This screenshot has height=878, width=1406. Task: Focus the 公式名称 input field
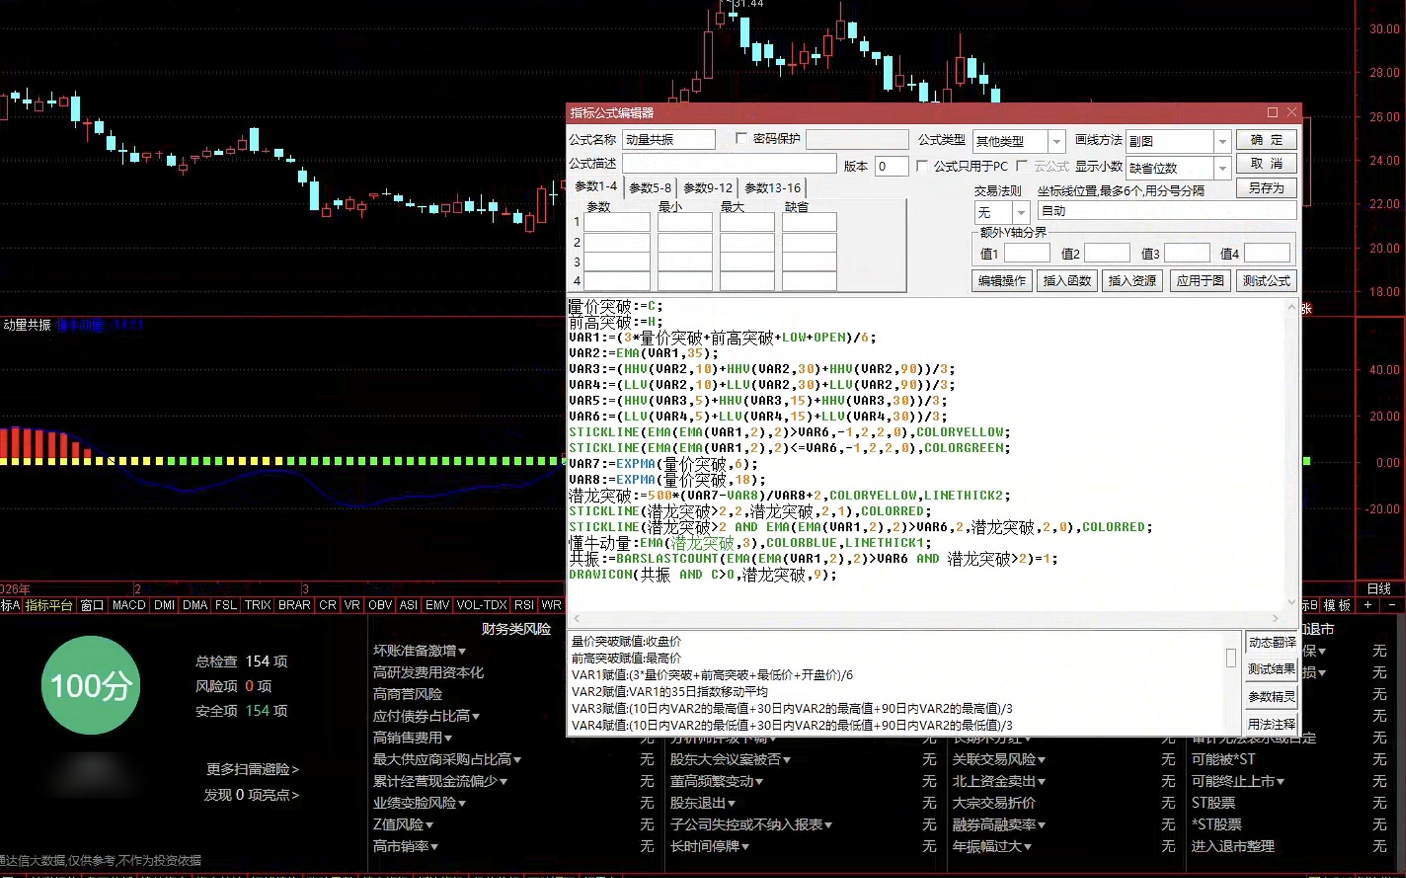[x=668, y=139]
